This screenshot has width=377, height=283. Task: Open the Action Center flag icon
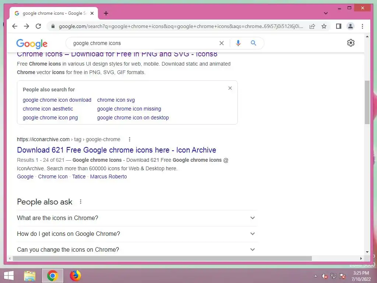342,276
